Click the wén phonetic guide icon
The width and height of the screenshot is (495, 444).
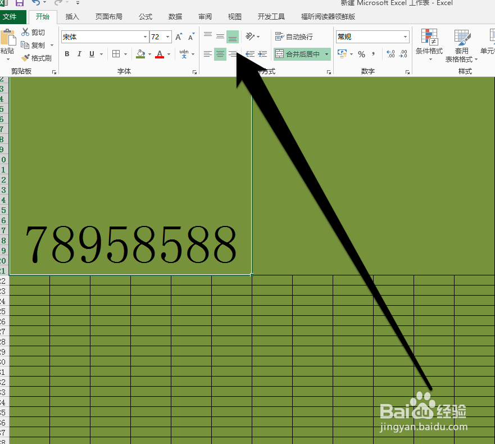click(184, 54)
